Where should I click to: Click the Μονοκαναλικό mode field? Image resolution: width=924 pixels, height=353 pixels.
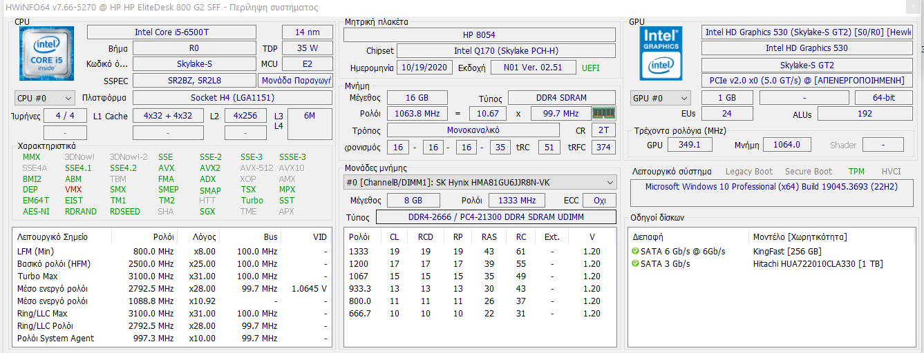coord(473,130)
